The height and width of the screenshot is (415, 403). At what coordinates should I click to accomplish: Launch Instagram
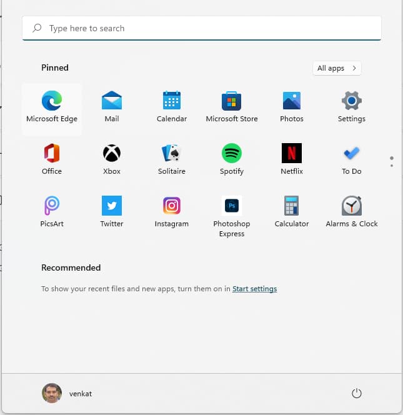click(171, 212)
